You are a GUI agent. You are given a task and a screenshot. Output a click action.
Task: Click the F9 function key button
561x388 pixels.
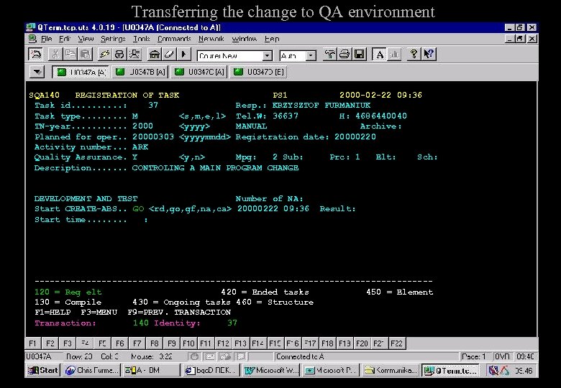point(172,343)
